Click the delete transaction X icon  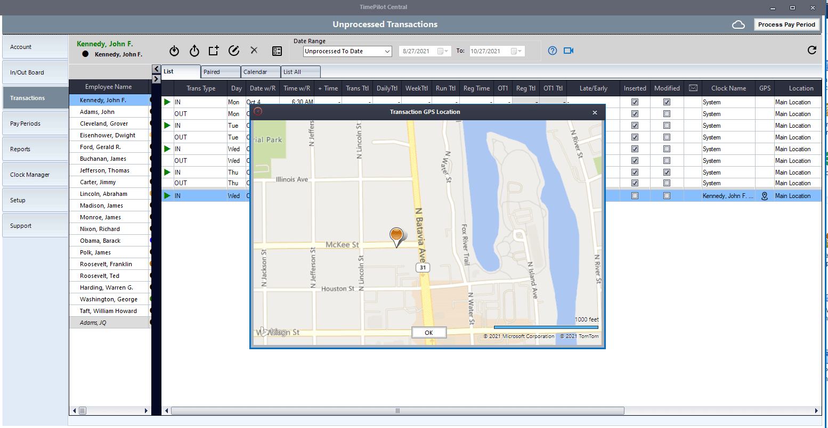coord(254,51)
